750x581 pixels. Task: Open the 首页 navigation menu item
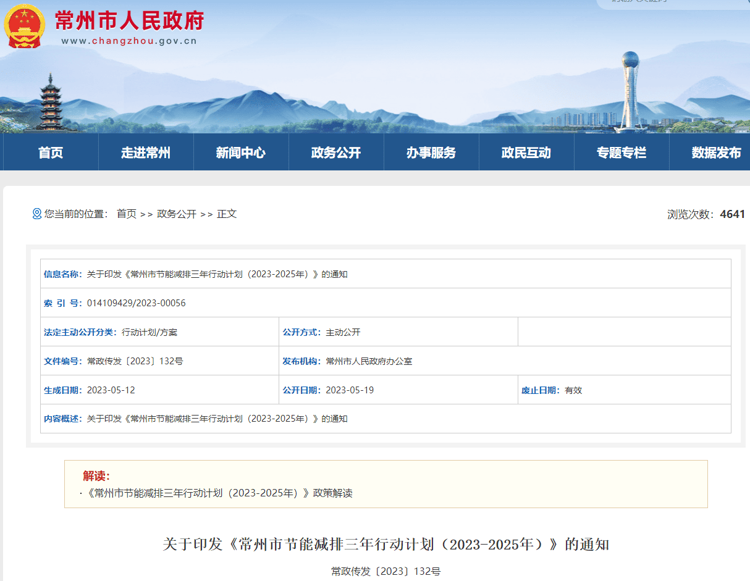pyautogui.click(x=51, y=153)
